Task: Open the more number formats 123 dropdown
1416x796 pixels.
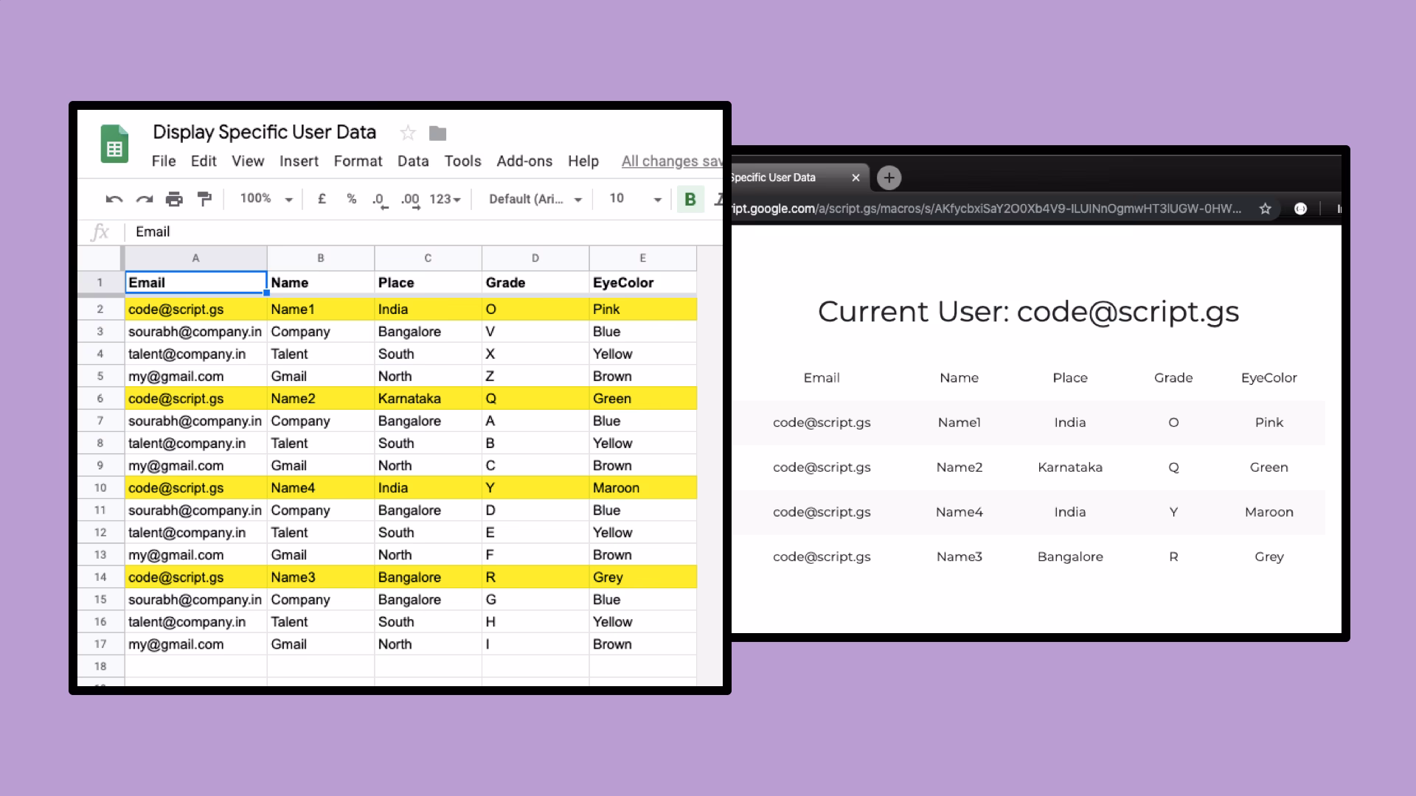Action: tap(445, 199)
